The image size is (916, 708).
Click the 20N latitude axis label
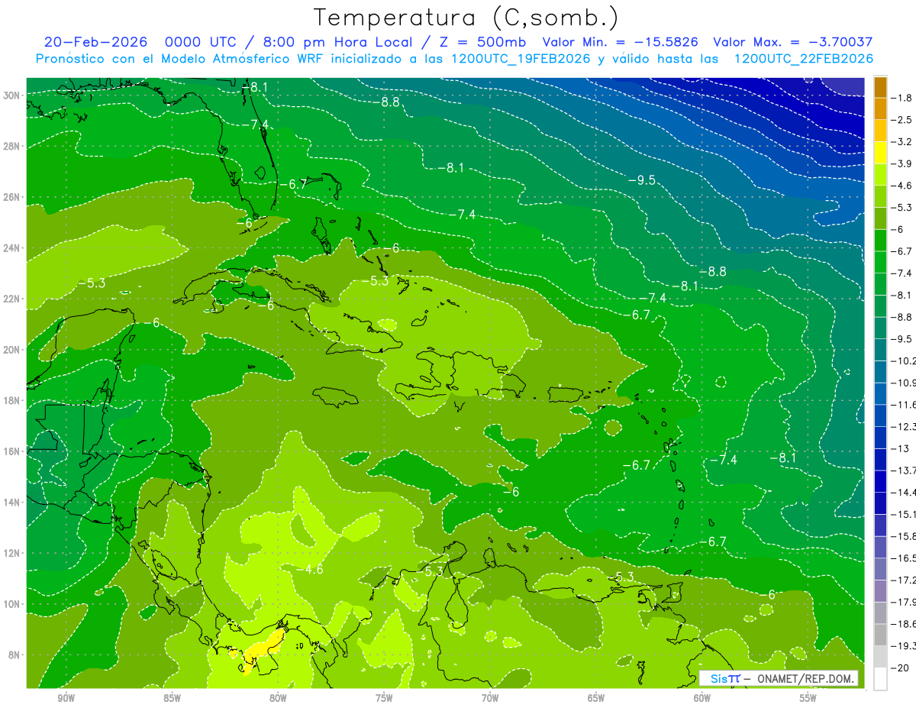click(11, 350)
